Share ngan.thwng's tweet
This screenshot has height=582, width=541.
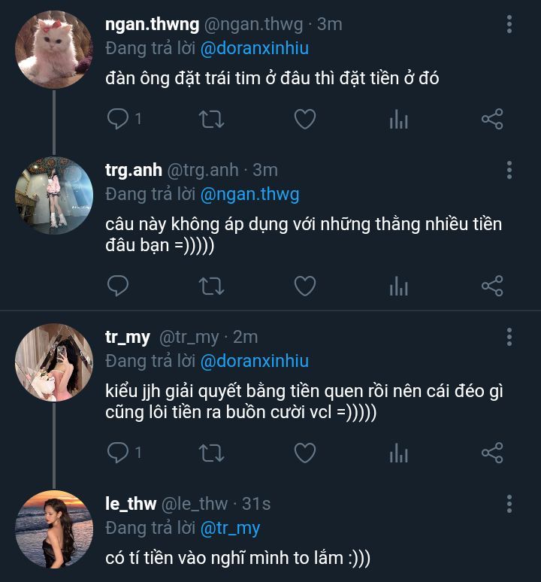(x=491, y=119)
